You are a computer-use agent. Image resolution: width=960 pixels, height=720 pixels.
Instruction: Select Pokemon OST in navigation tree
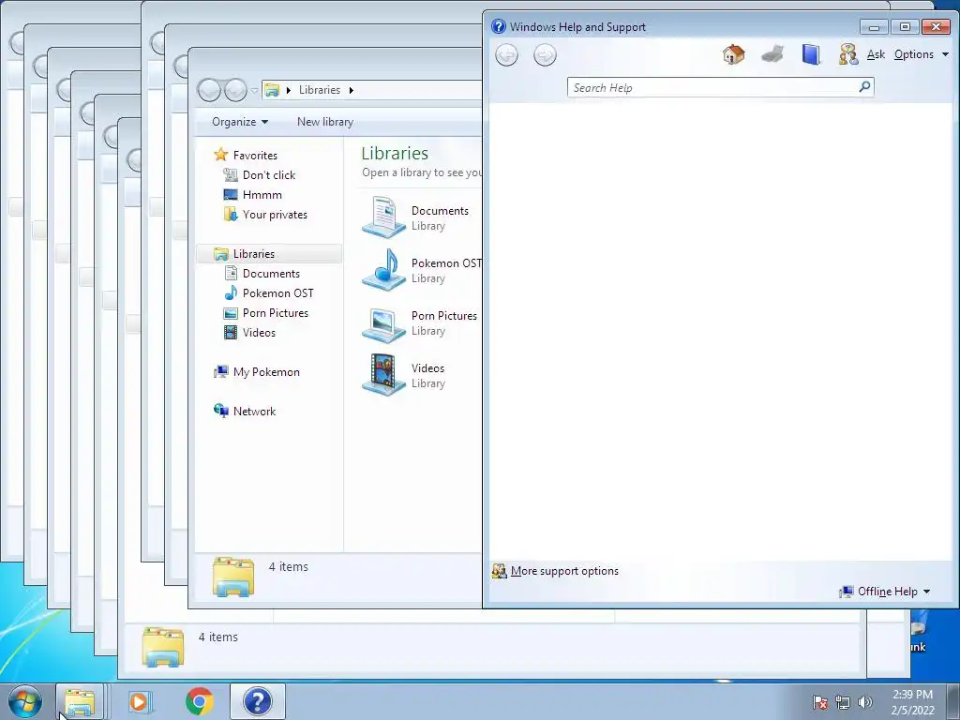[277, 293]
